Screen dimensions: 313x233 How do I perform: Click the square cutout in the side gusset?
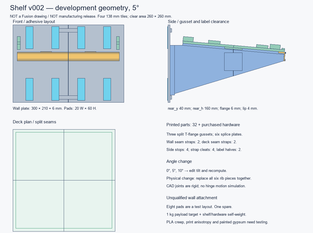pos(233,62)
